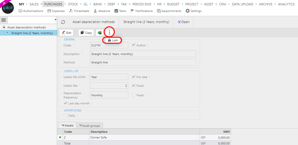
Task: Click help icon next to Daily
Action: point(77,115)
